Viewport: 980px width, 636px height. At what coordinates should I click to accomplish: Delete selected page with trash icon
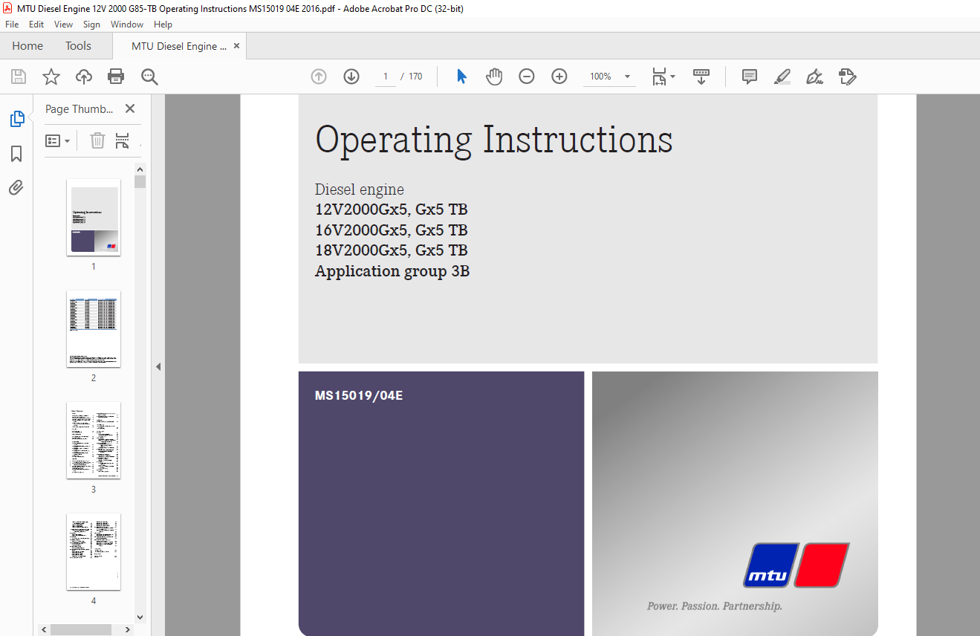(x=98, y=140)
